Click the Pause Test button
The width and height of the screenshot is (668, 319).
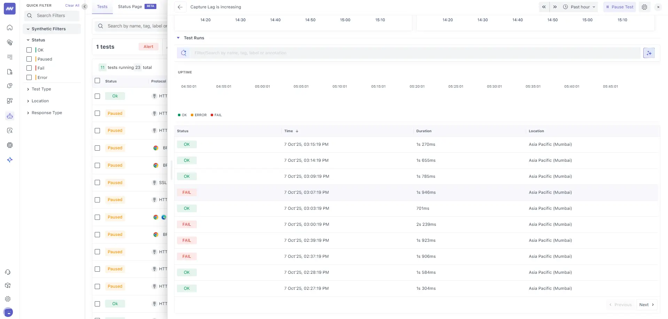(619, 7)
